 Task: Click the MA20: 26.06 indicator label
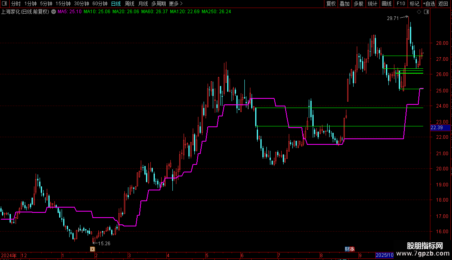click(126, 12)
